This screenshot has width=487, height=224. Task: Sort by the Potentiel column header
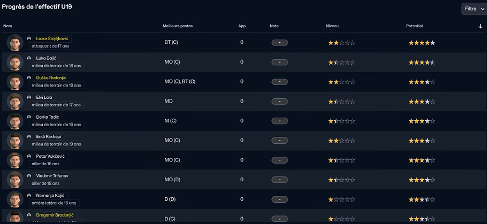pyautogui.click(x=414, y=26)
